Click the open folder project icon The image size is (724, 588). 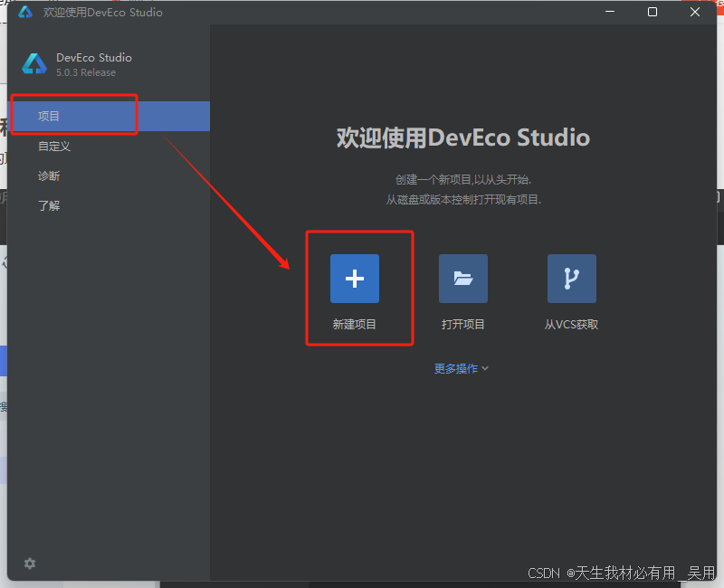pyautogui.click(x=462, y=279)
